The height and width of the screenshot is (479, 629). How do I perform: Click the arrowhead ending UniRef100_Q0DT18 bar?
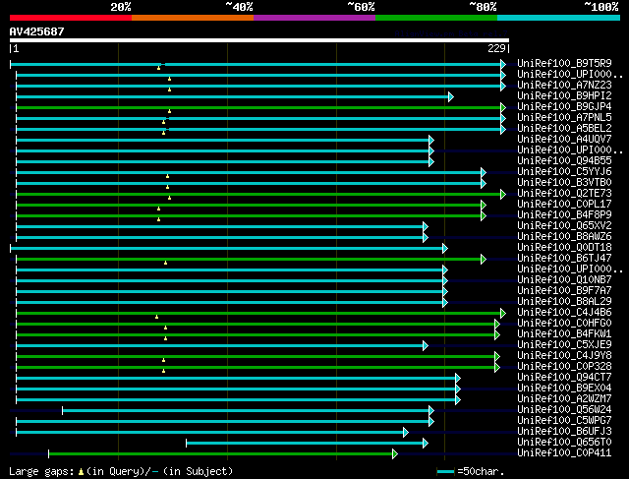(445, 249)
